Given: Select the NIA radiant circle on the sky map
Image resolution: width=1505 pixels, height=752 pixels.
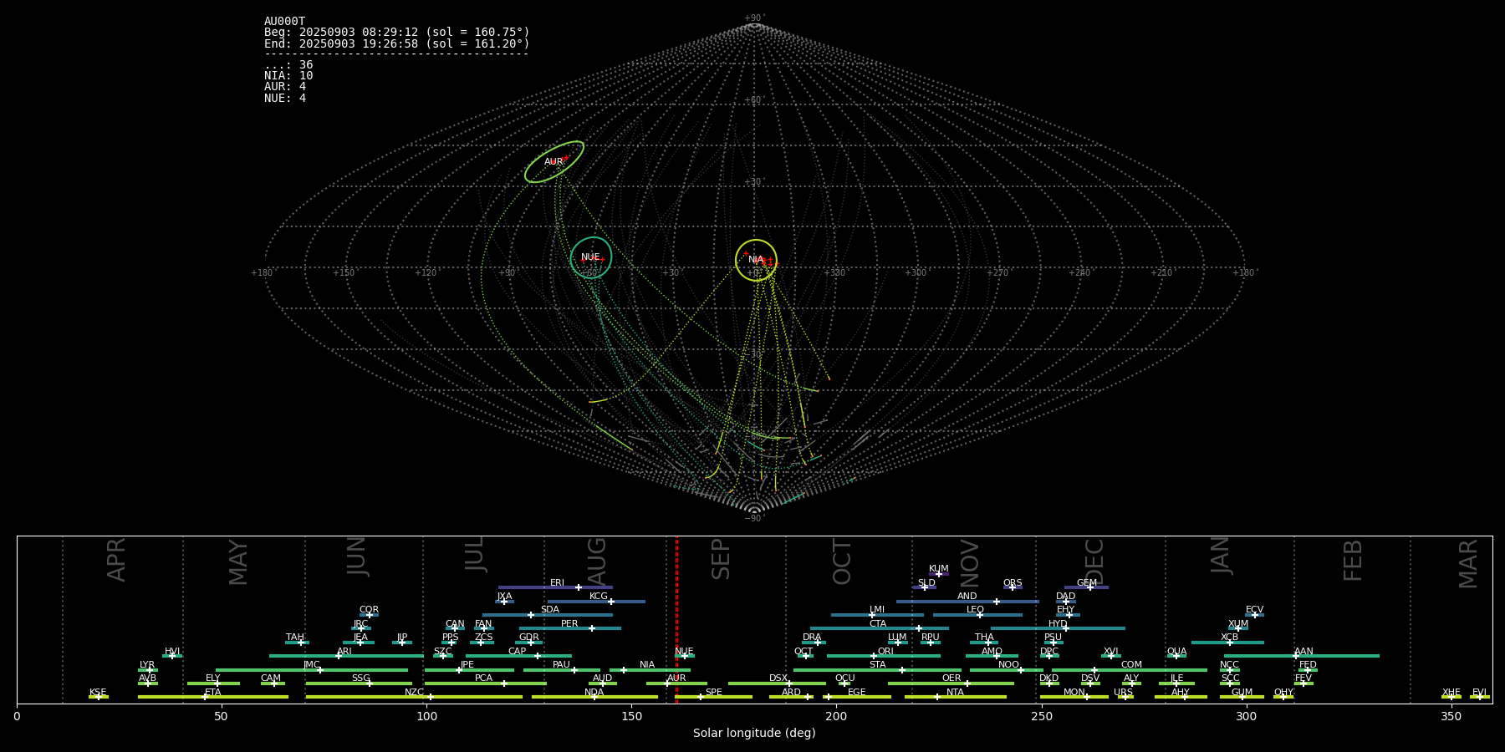Looking at the screenshot, I should click(x=756, y=260).
